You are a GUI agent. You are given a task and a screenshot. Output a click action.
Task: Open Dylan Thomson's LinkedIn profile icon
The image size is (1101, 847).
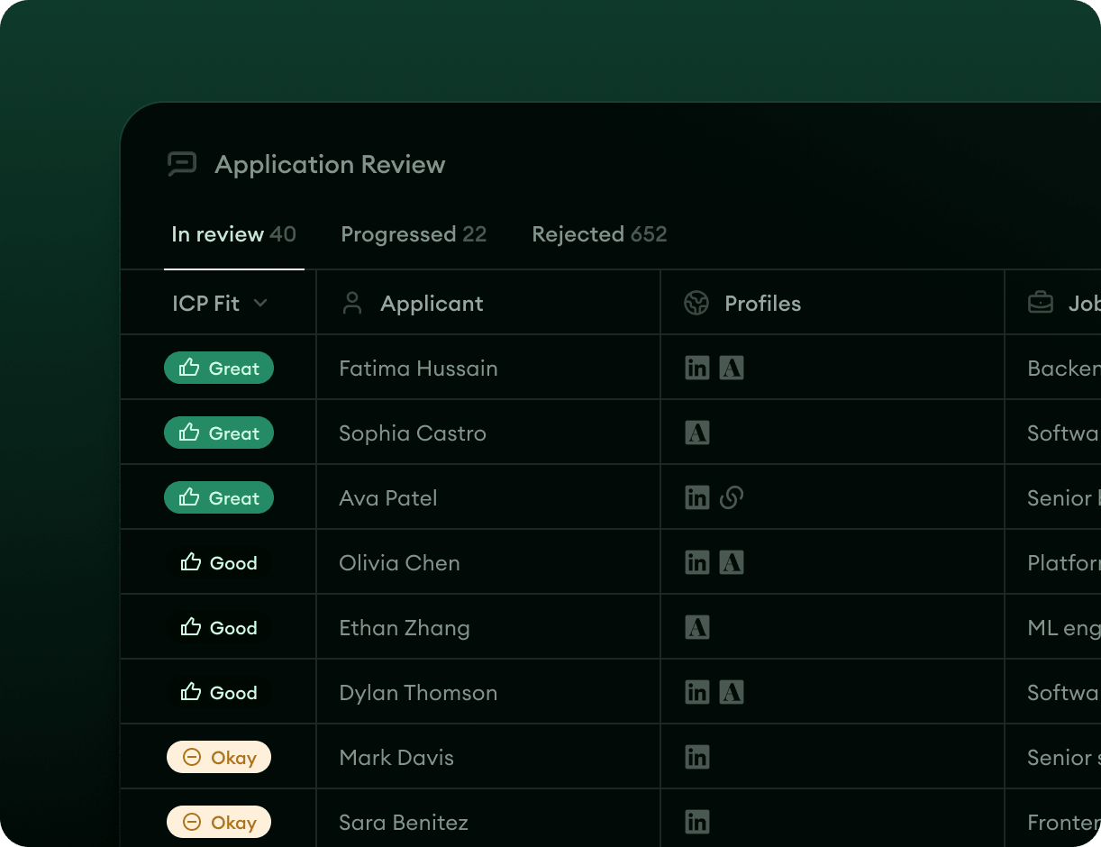pyautogui.click(x=697, y=692)
